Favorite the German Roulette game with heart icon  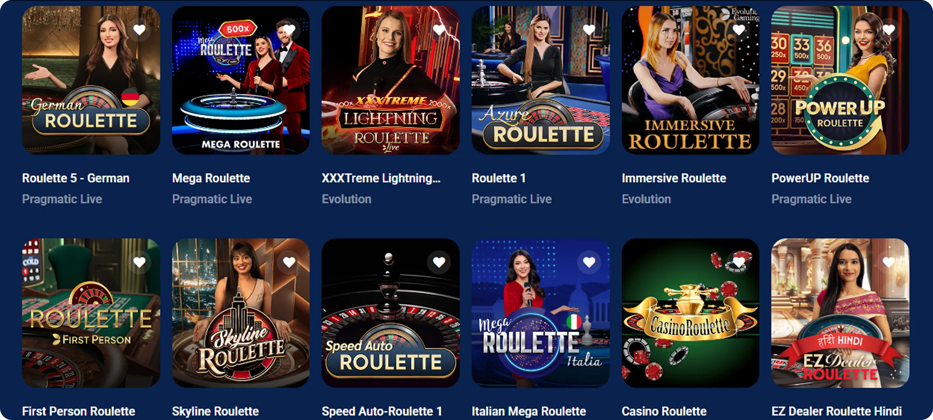pyautogui.click(x=139, y=30)
